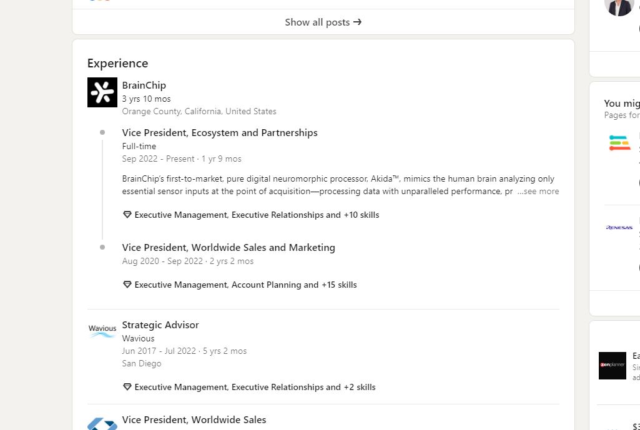The image size is (640, 430).
Task: Open 'Executive Management, Account Planning and +15 skills'
Action: (x=245, y=285)
